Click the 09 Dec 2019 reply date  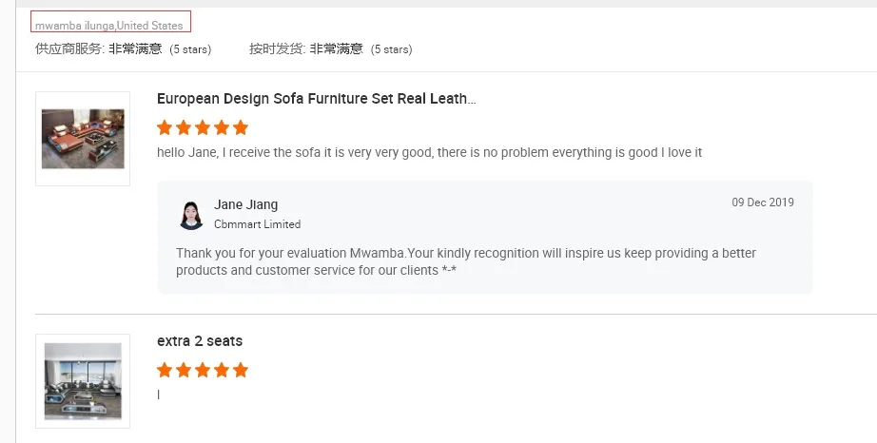pyautogui.click(x=762, y=202)
